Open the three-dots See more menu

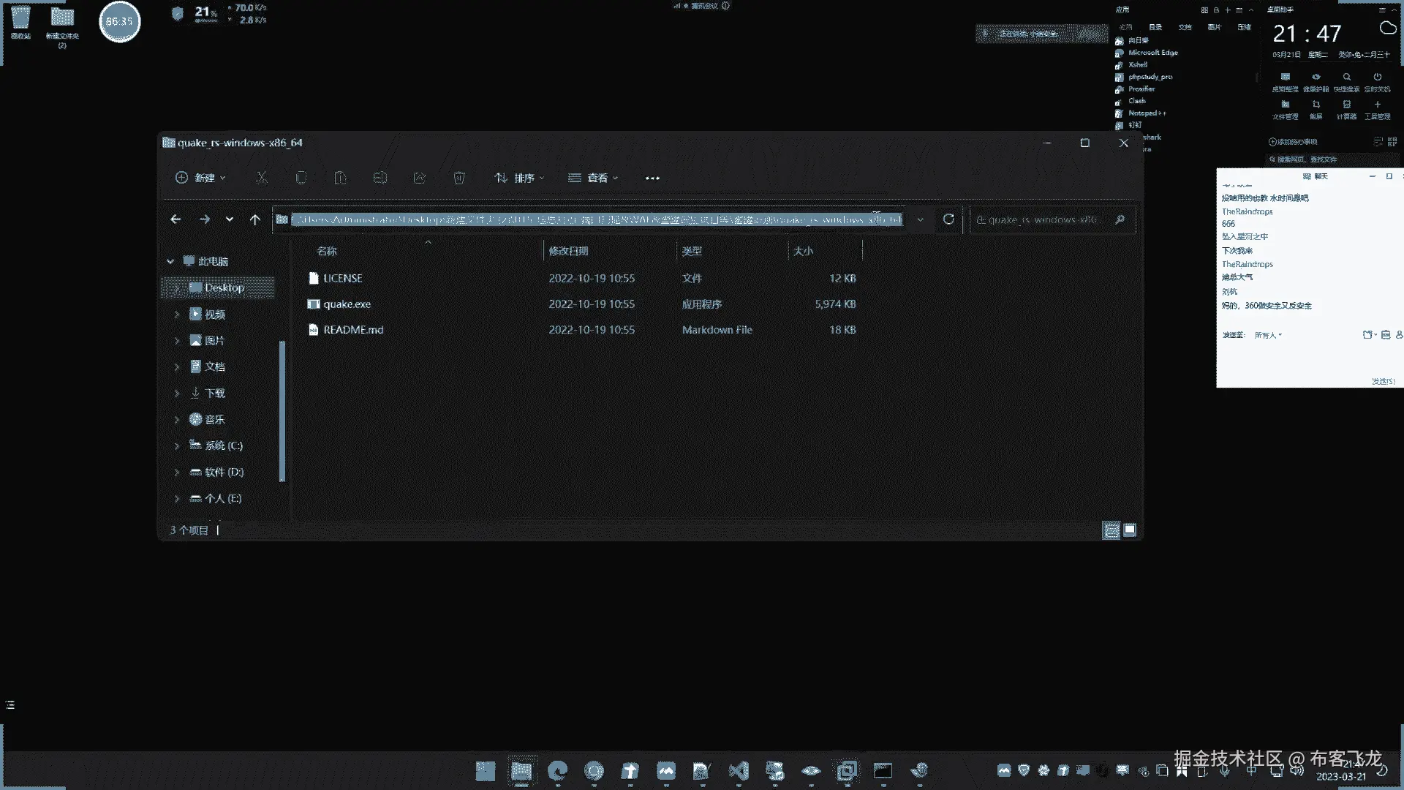tap(652, 178)
